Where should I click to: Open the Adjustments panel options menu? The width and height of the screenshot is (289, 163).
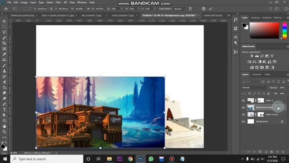(x=288, y=46)
